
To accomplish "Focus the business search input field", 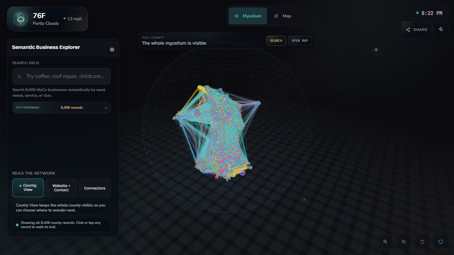I will coord(61,76).
